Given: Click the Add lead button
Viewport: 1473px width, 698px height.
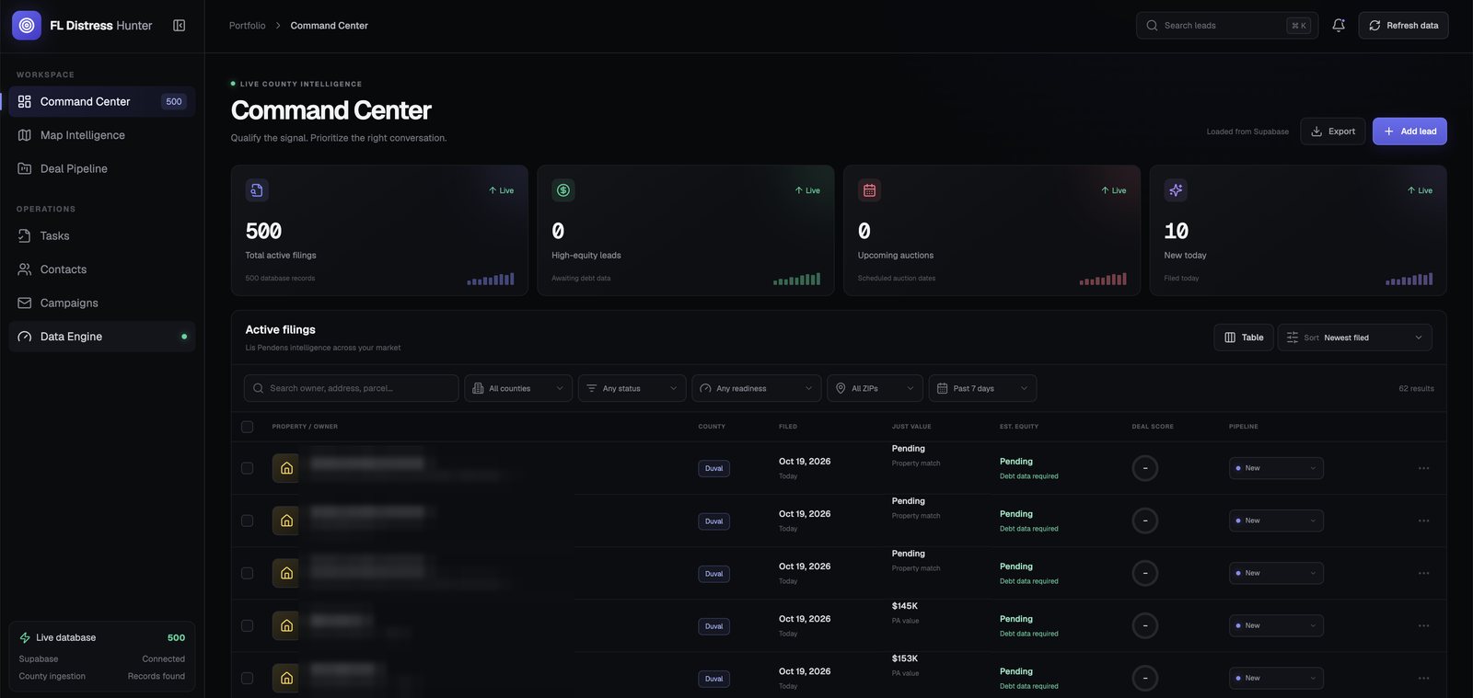Looking at the screenshot, I should [x=1409, y=132].
